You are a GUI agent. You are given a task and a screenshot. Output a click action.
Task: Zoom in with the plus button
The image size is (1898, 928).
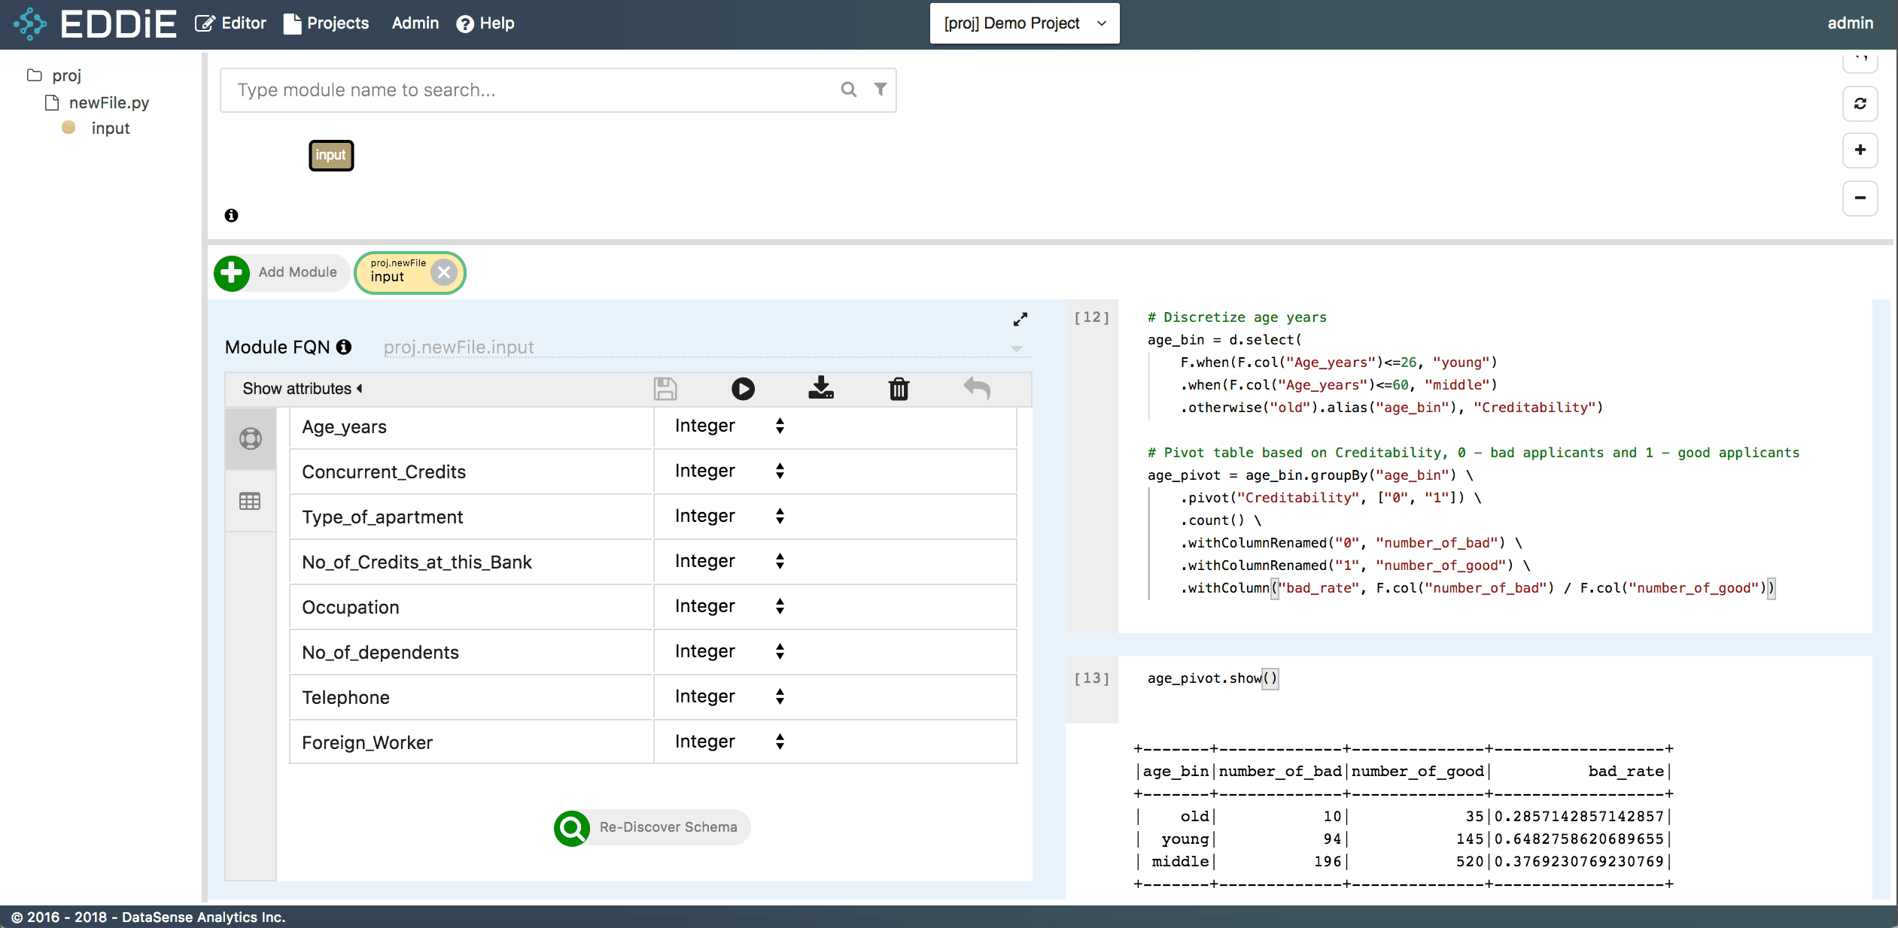pos(1860,150)
